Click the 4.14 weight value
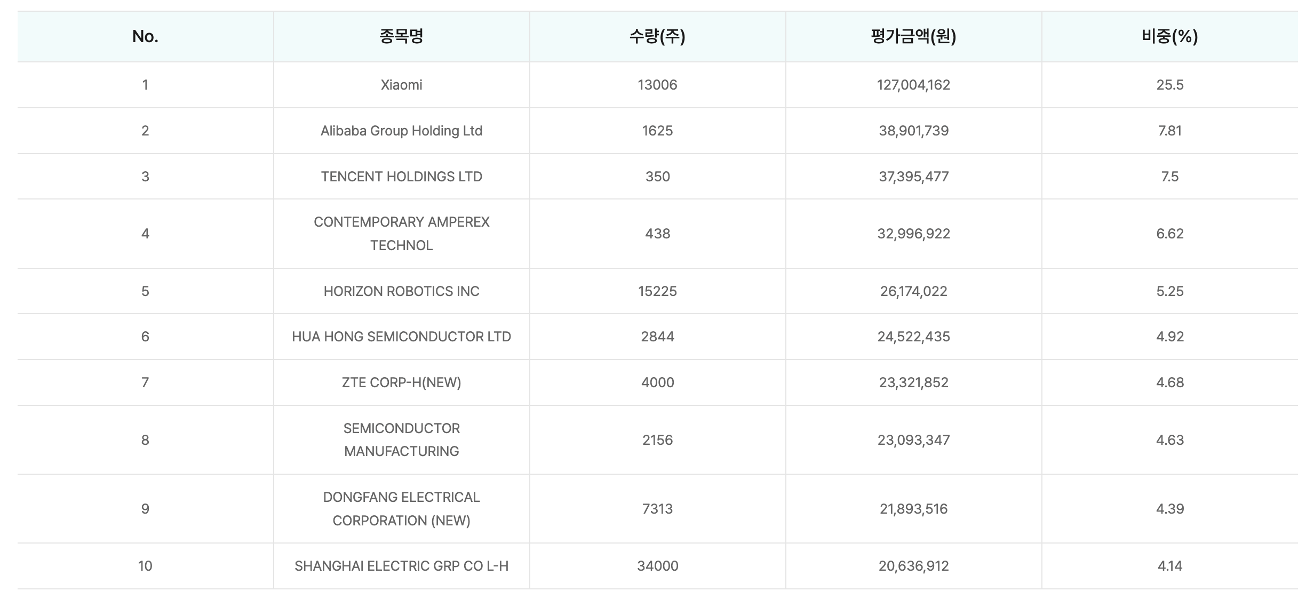This screenshot has height=607, width=1306. 1169,566
